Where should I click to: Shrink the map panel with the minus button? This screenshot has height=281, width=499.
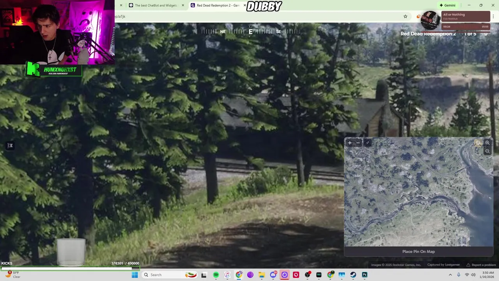[358, 143]
